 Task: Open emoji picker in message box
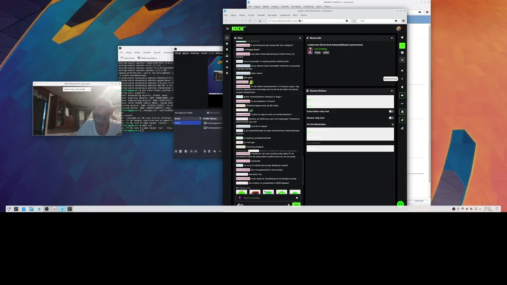coord(297,198)
